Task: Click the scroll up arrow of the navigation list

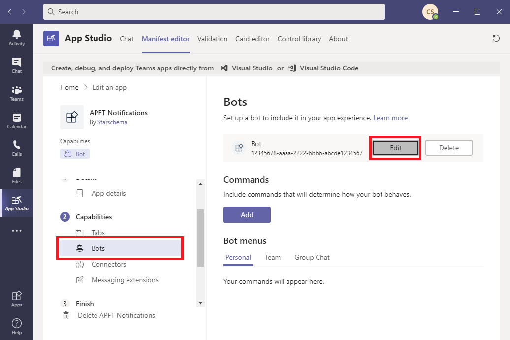Action: click(x=201, y=184)
